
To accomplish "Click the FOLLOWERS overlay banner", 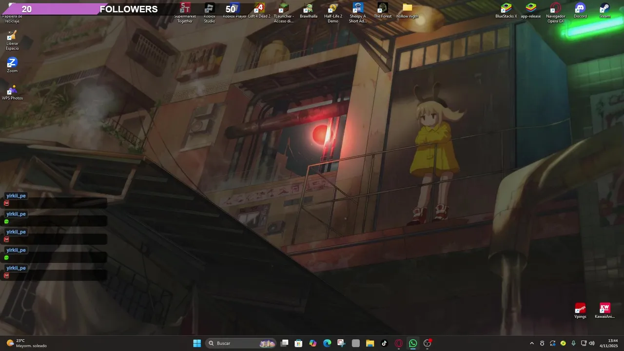I will (x=129, y=9).
